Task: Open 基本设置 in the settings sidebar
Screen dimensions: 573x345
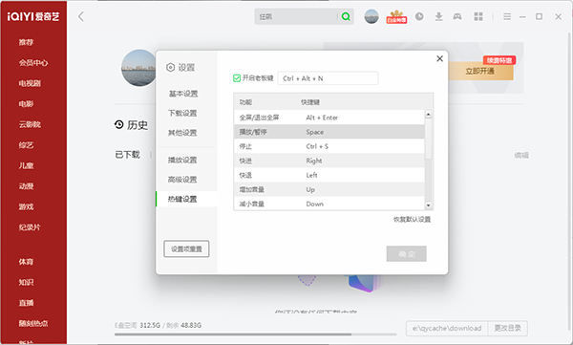Action: click(183, 94)
